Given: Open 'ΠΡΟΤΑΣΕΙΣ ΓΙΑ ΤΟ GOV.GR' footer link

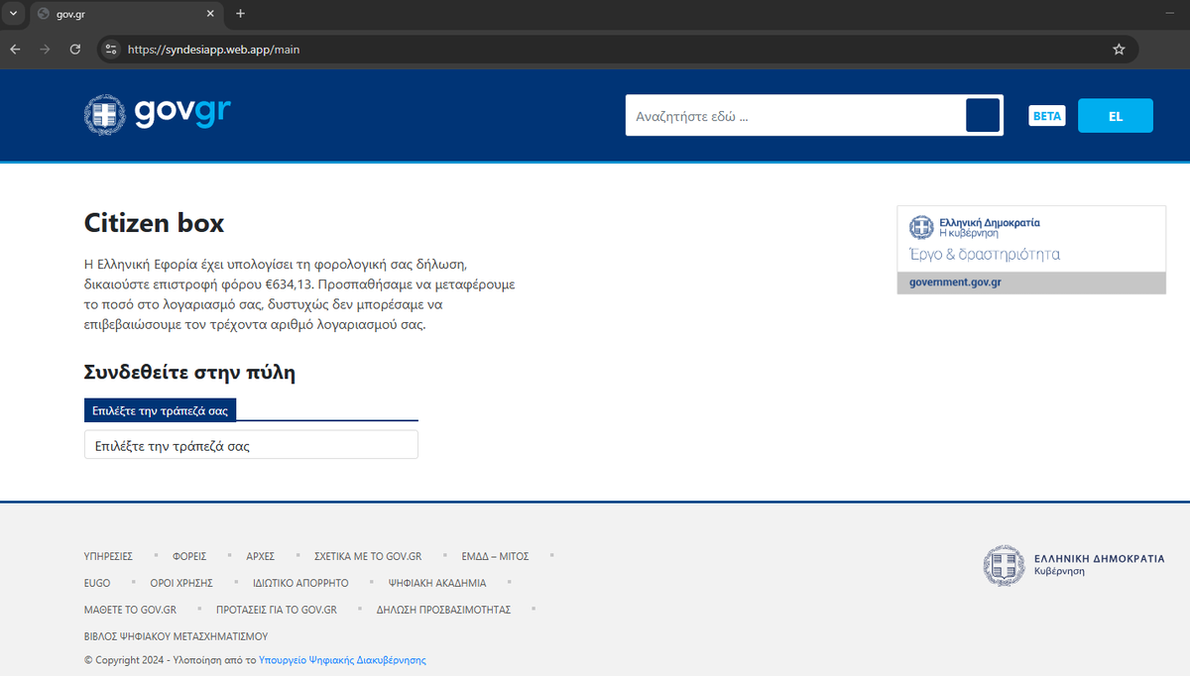Looking at the screenshot, I should tap(277, 610).
